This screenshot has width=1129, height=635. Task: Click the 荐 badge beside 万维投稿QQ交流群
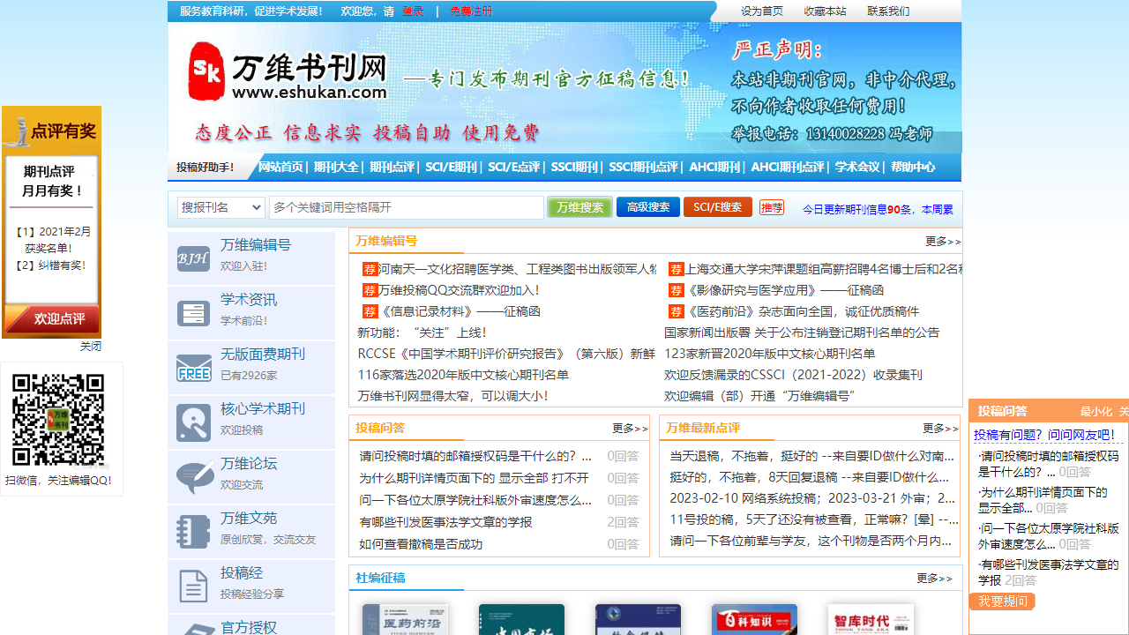(370, 290)
